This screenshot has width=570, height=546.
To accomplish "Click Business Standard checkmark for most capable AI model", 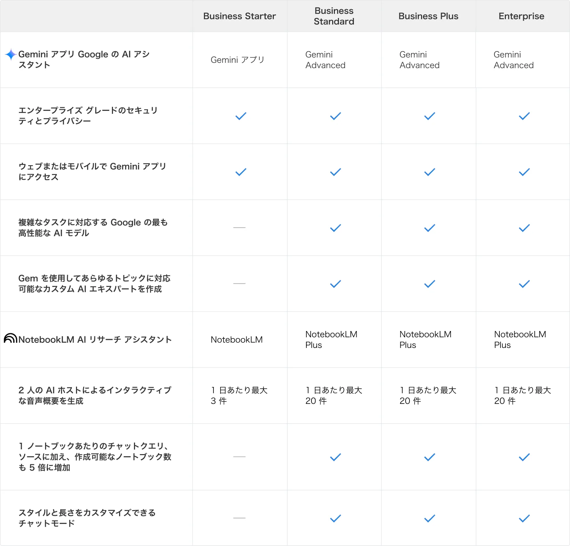I will coord(335,228).
